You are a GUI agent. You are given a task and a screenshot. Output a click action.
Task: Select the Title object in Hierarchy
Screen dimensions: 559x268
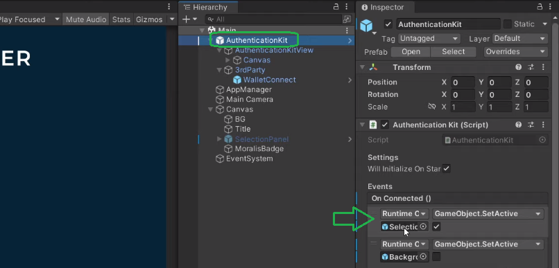coord(243,129)
